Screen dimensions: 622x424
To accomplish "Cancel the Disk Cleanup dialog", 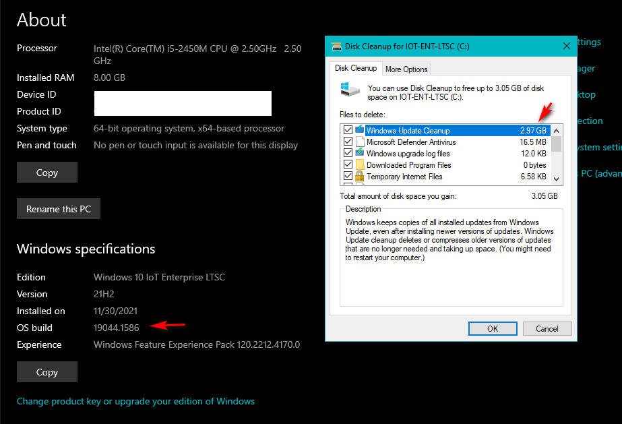I will [547, 329].
